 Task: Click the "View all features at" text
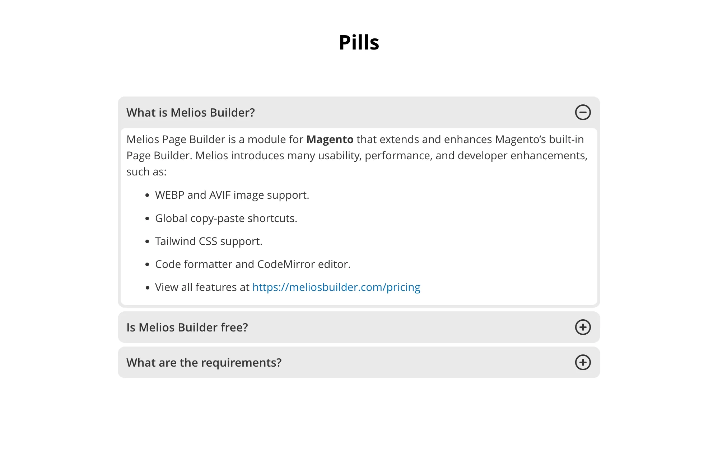[202, 287]
